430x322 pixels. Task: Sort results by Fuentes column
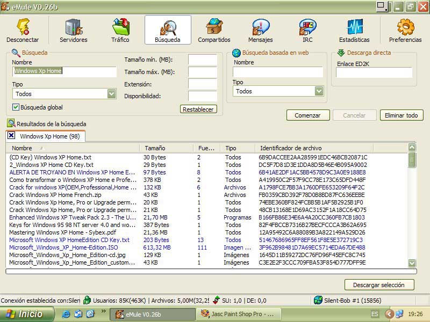[x=207, y=148]
